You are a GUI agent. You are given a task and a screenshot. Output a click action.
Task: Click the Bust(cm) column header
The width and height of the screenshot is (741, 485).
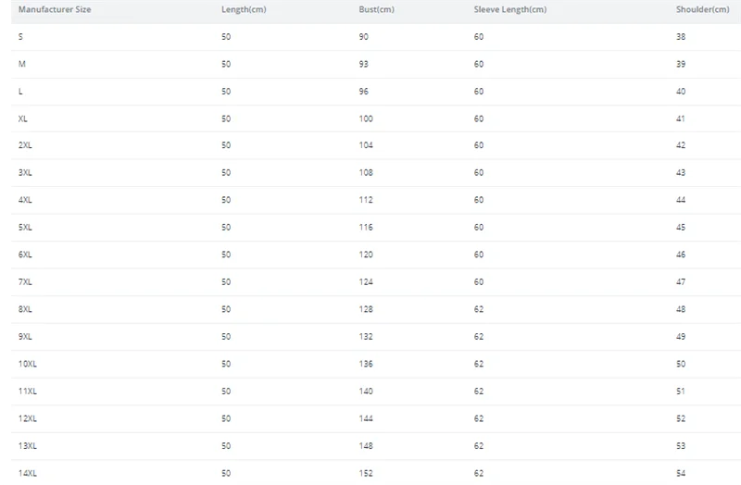(376, 9)
